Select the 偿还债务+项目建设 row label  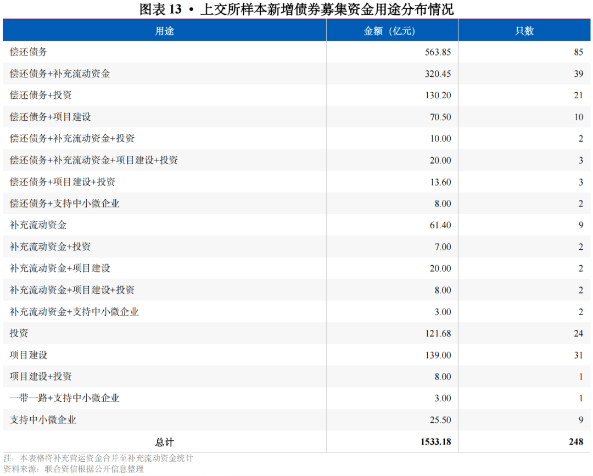pos(50,117)
